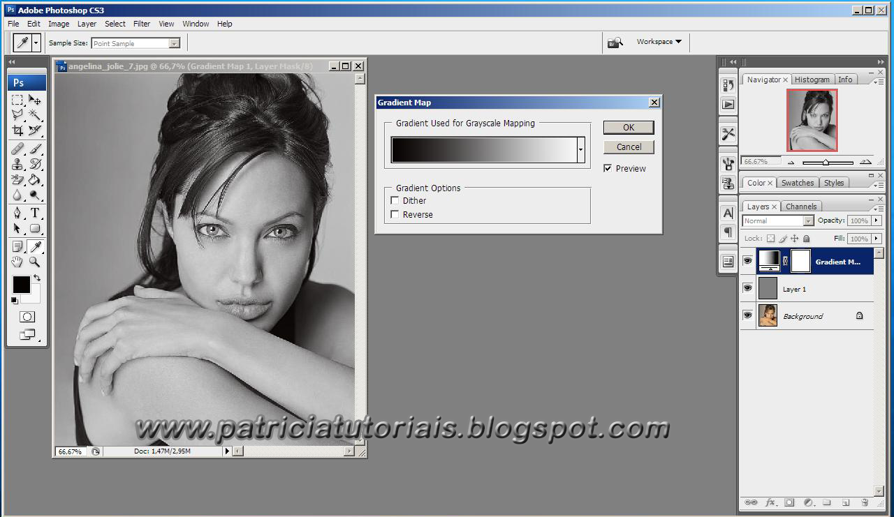The width and height of the screenshot is (894, 517).
Task: Enable the Dither checkbox
Action: [395, 200]
